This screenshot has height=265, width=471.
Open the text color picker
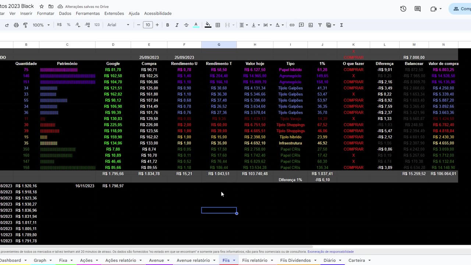196,25
